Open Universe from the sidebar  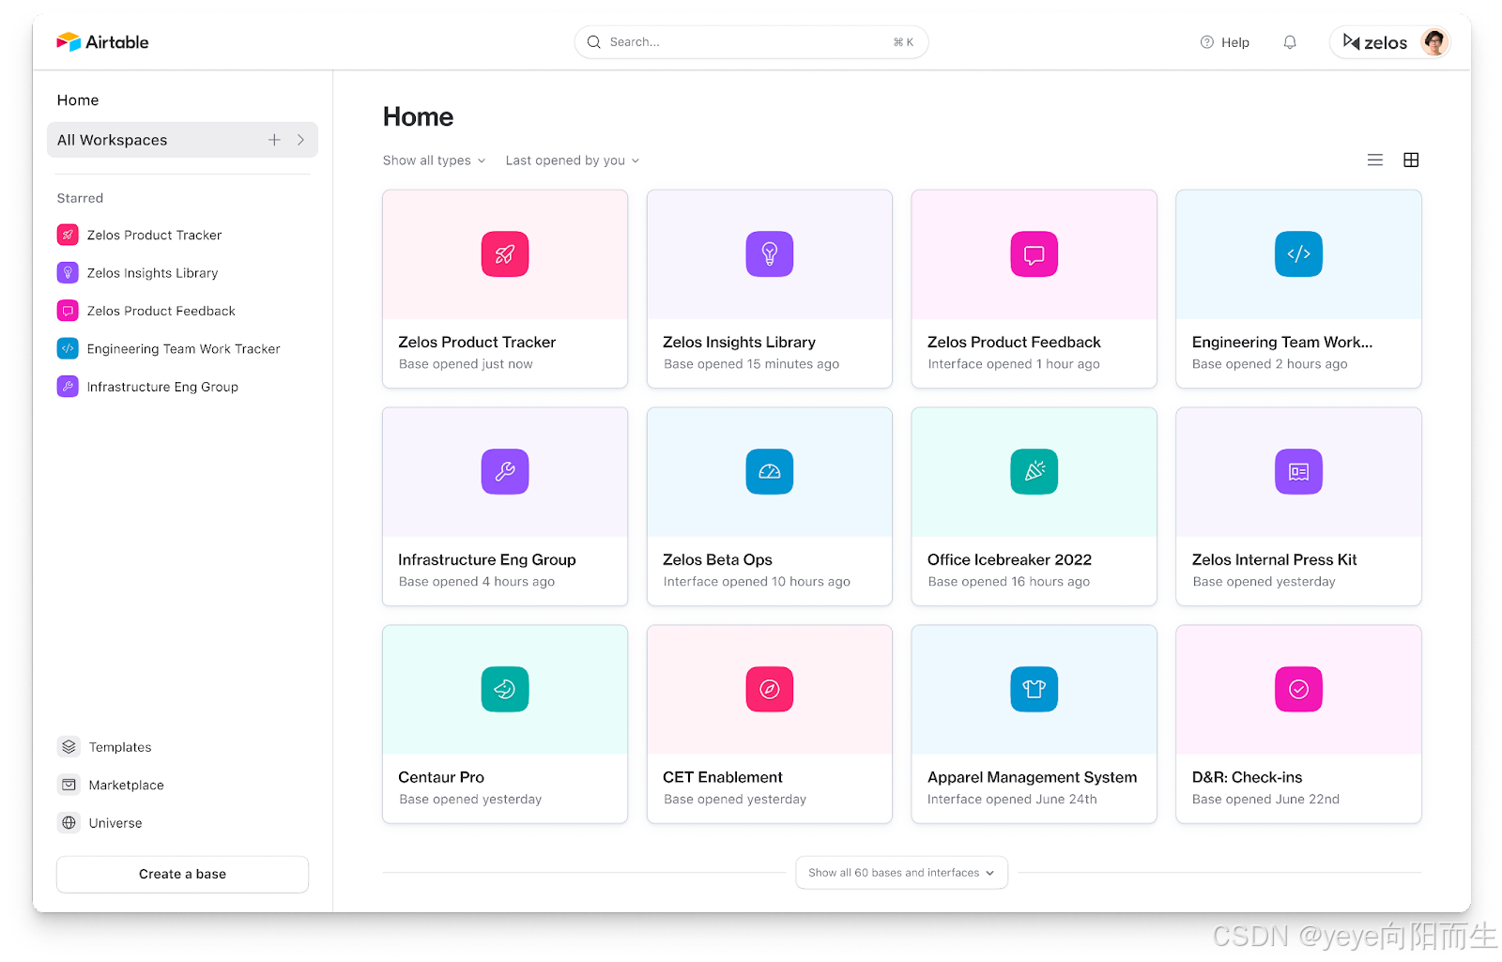point(115,823)
